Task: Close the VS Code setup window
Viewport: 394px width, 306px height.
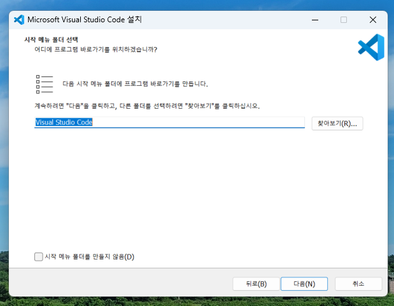Action: click(x=373, y=20)
